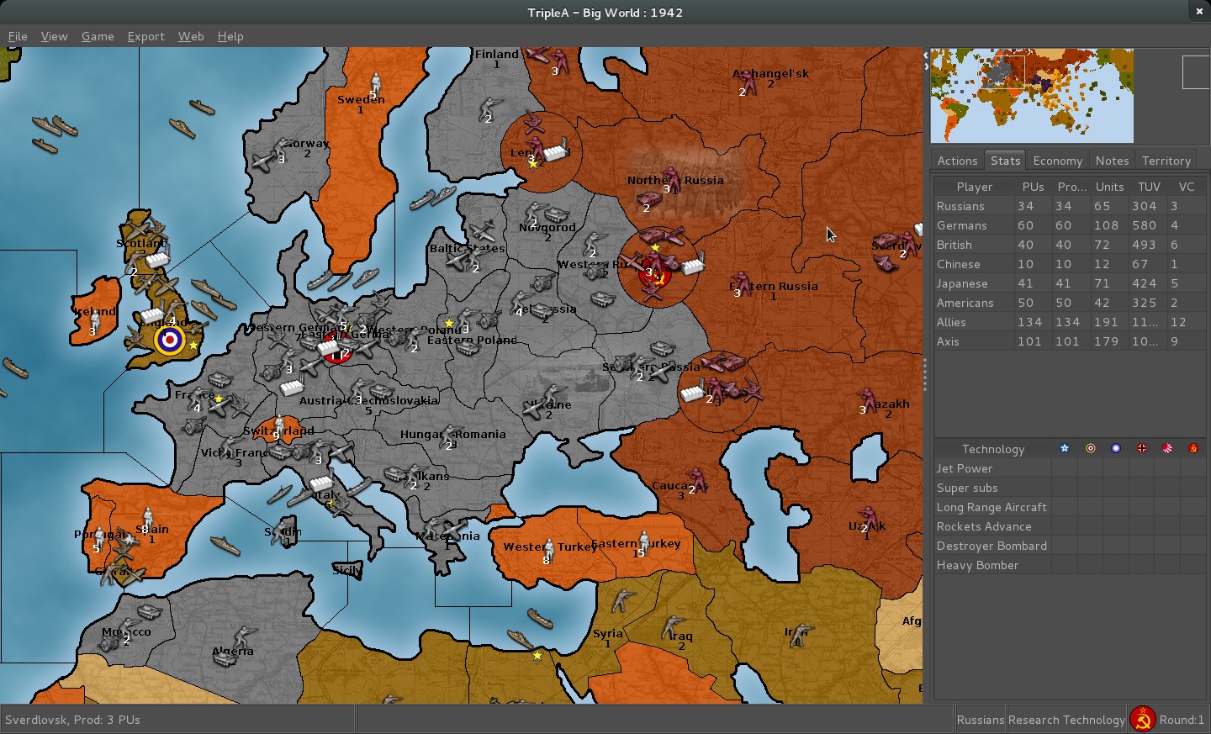
Task: Click the VC column header
Action: point(1186,187)
